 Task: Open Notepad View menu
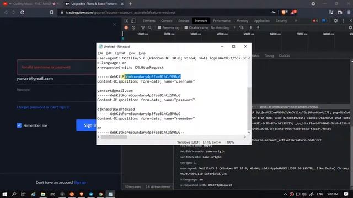point(132,53)
